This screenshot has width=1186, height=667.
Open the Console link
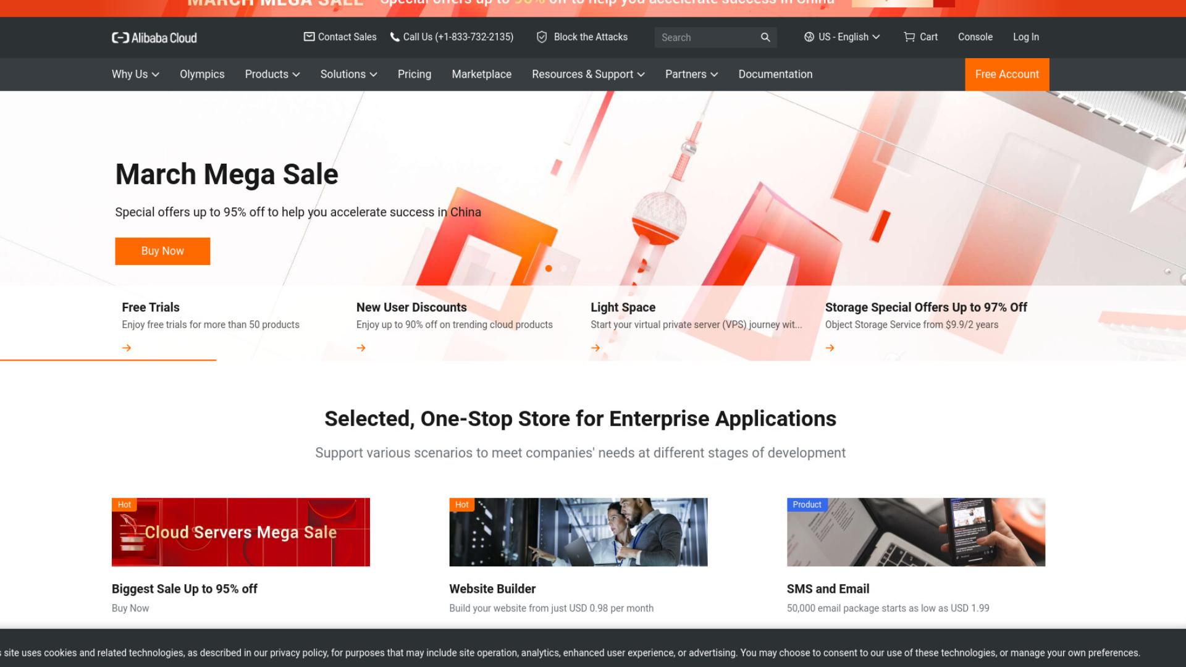click(x=975, y=37)
